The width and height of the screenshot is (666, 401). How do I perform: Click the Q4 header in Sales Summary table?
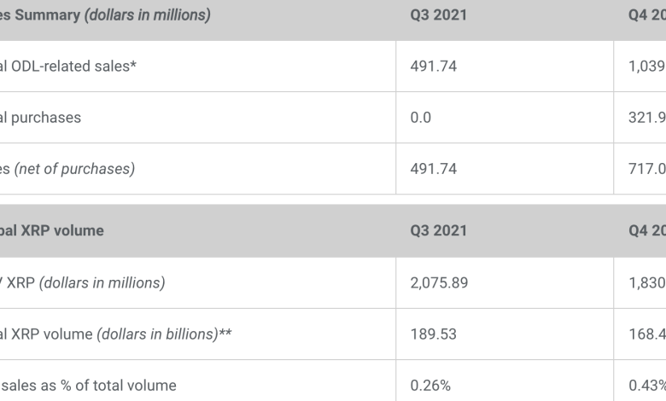(646, 15)
